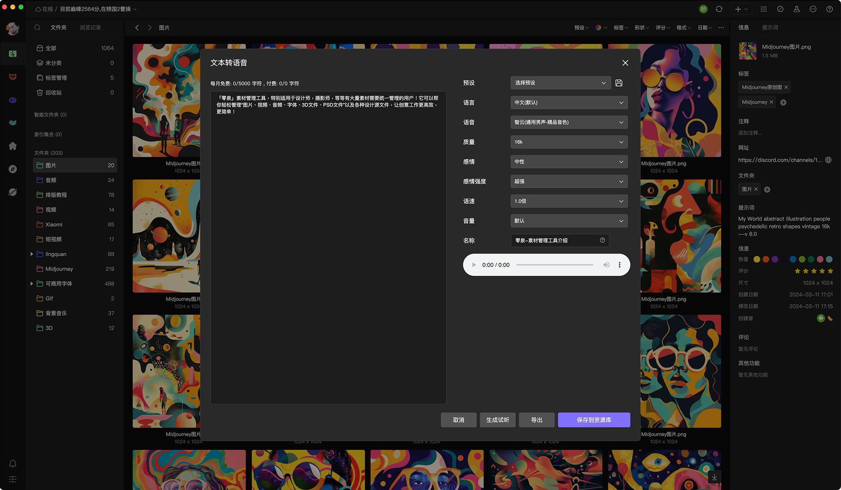This screenshot has height=490, width=841.
Task: Mute the audio player volume
Action: coord(606,265)
